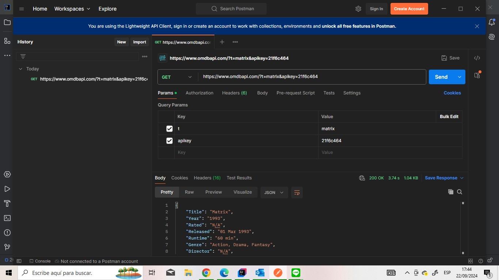The height and width of the screenshot is (280, 499).
Task: Open the IDE Run tool window
Action: click(7, 189)
